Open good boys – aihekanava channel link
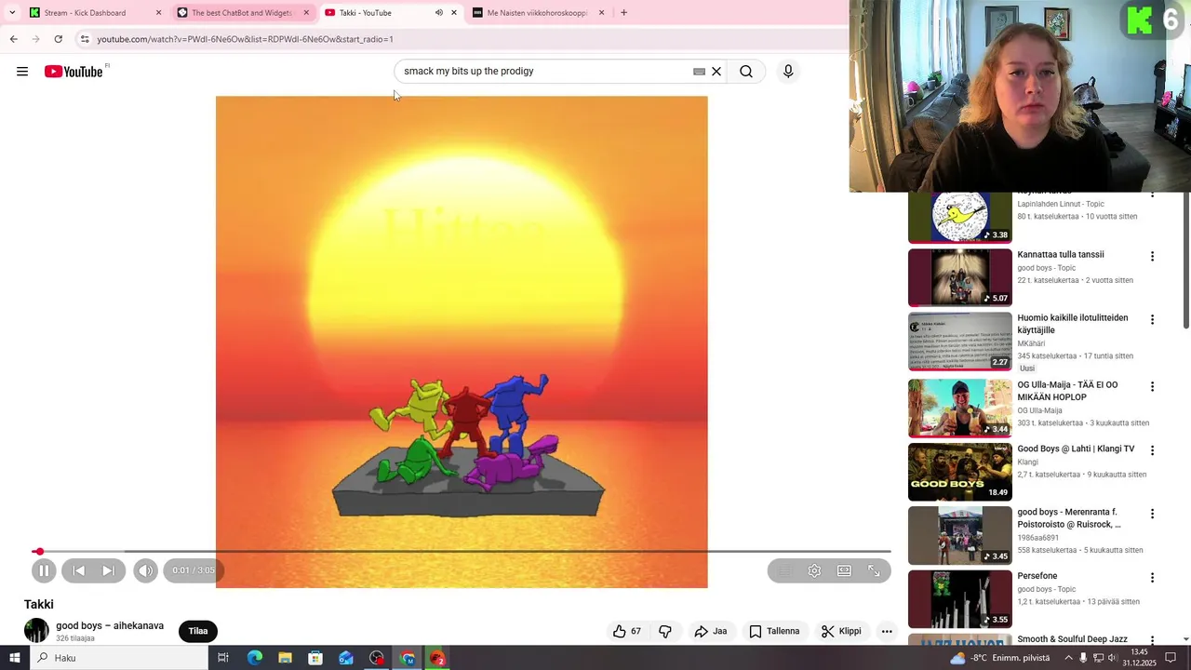Viewport: 1191px width, 670px height. (x=110, y=625)
